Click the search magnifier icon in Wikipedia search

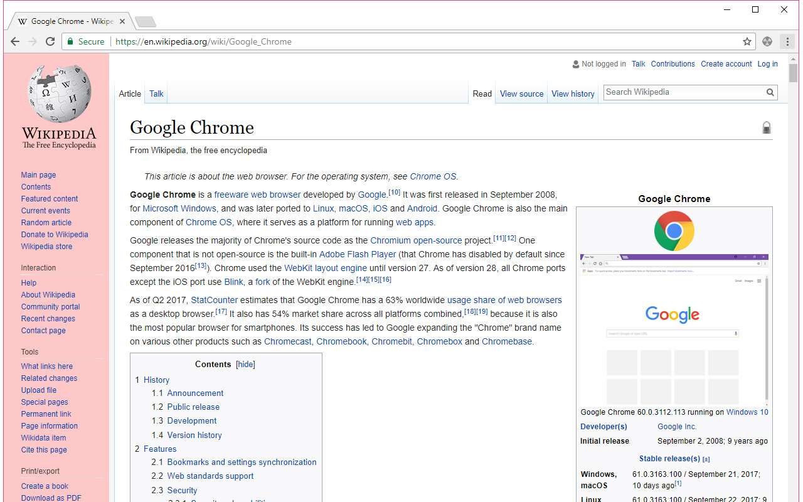pos(770,92)
